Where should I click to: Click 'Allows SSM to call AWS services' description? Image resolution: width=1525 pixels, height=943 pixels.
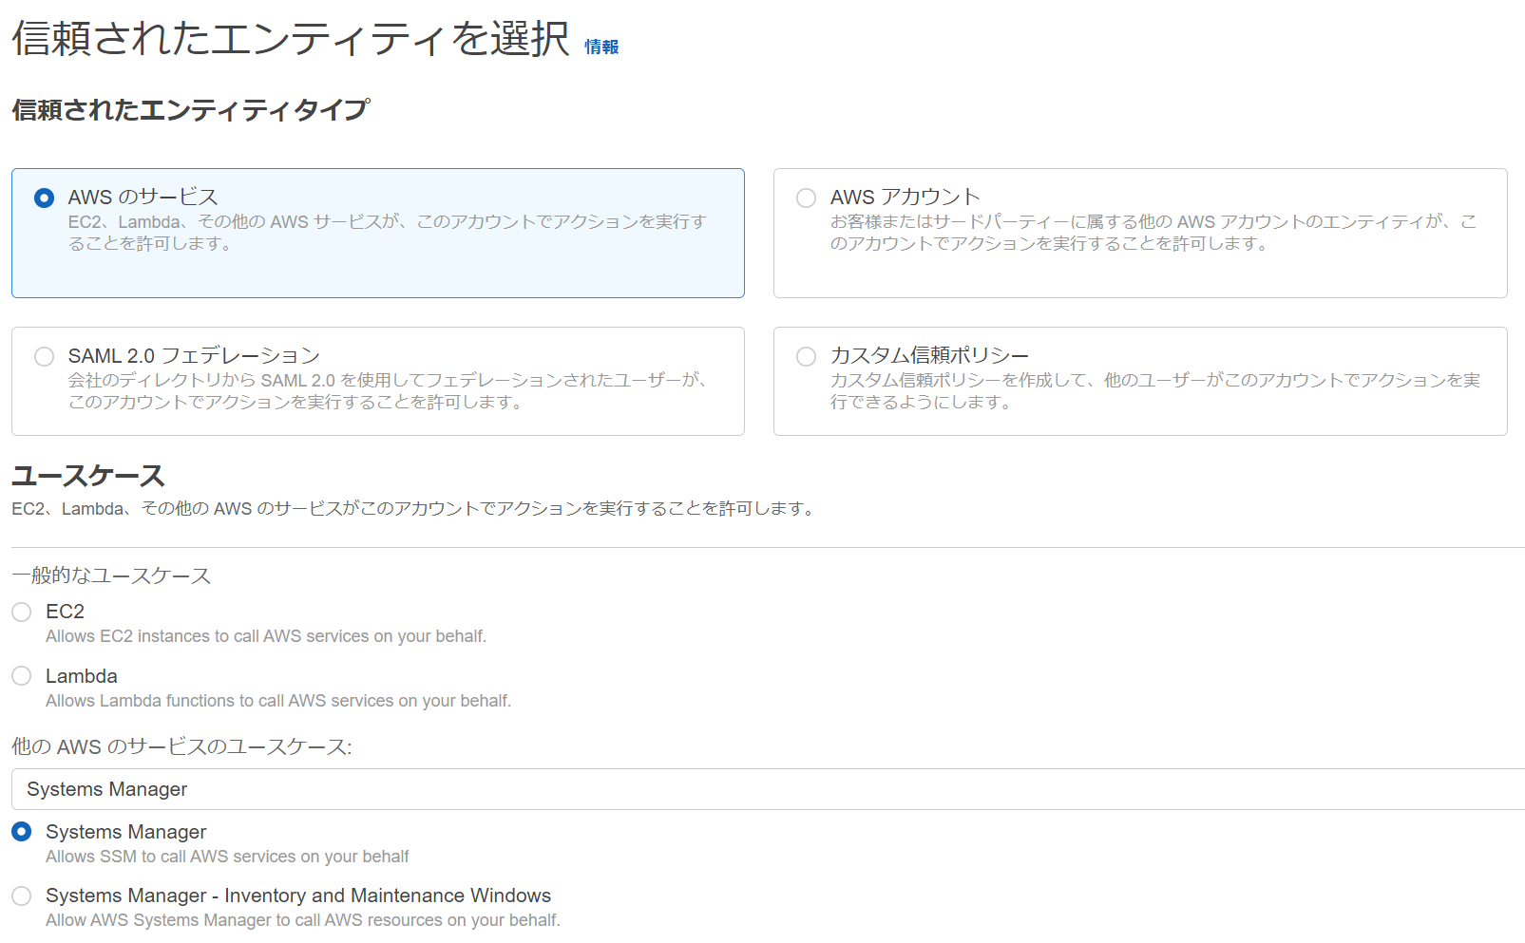pyautogui.click(x=227, y=857)
